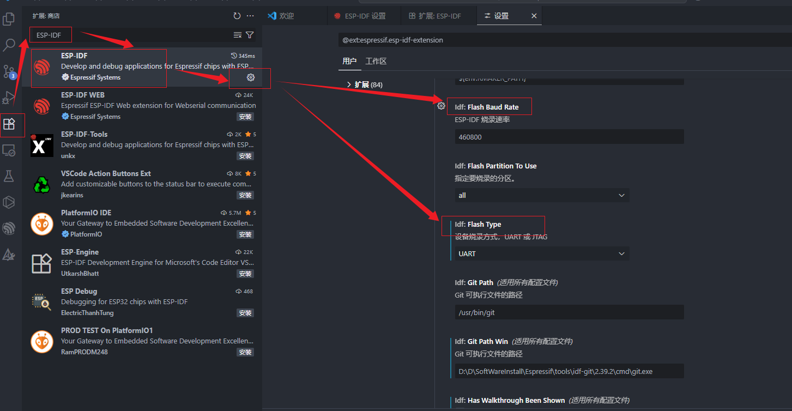The image size is (792, 411).
Task: Open the Flash Type UART dropdown
Action: [x=542, y=253]
